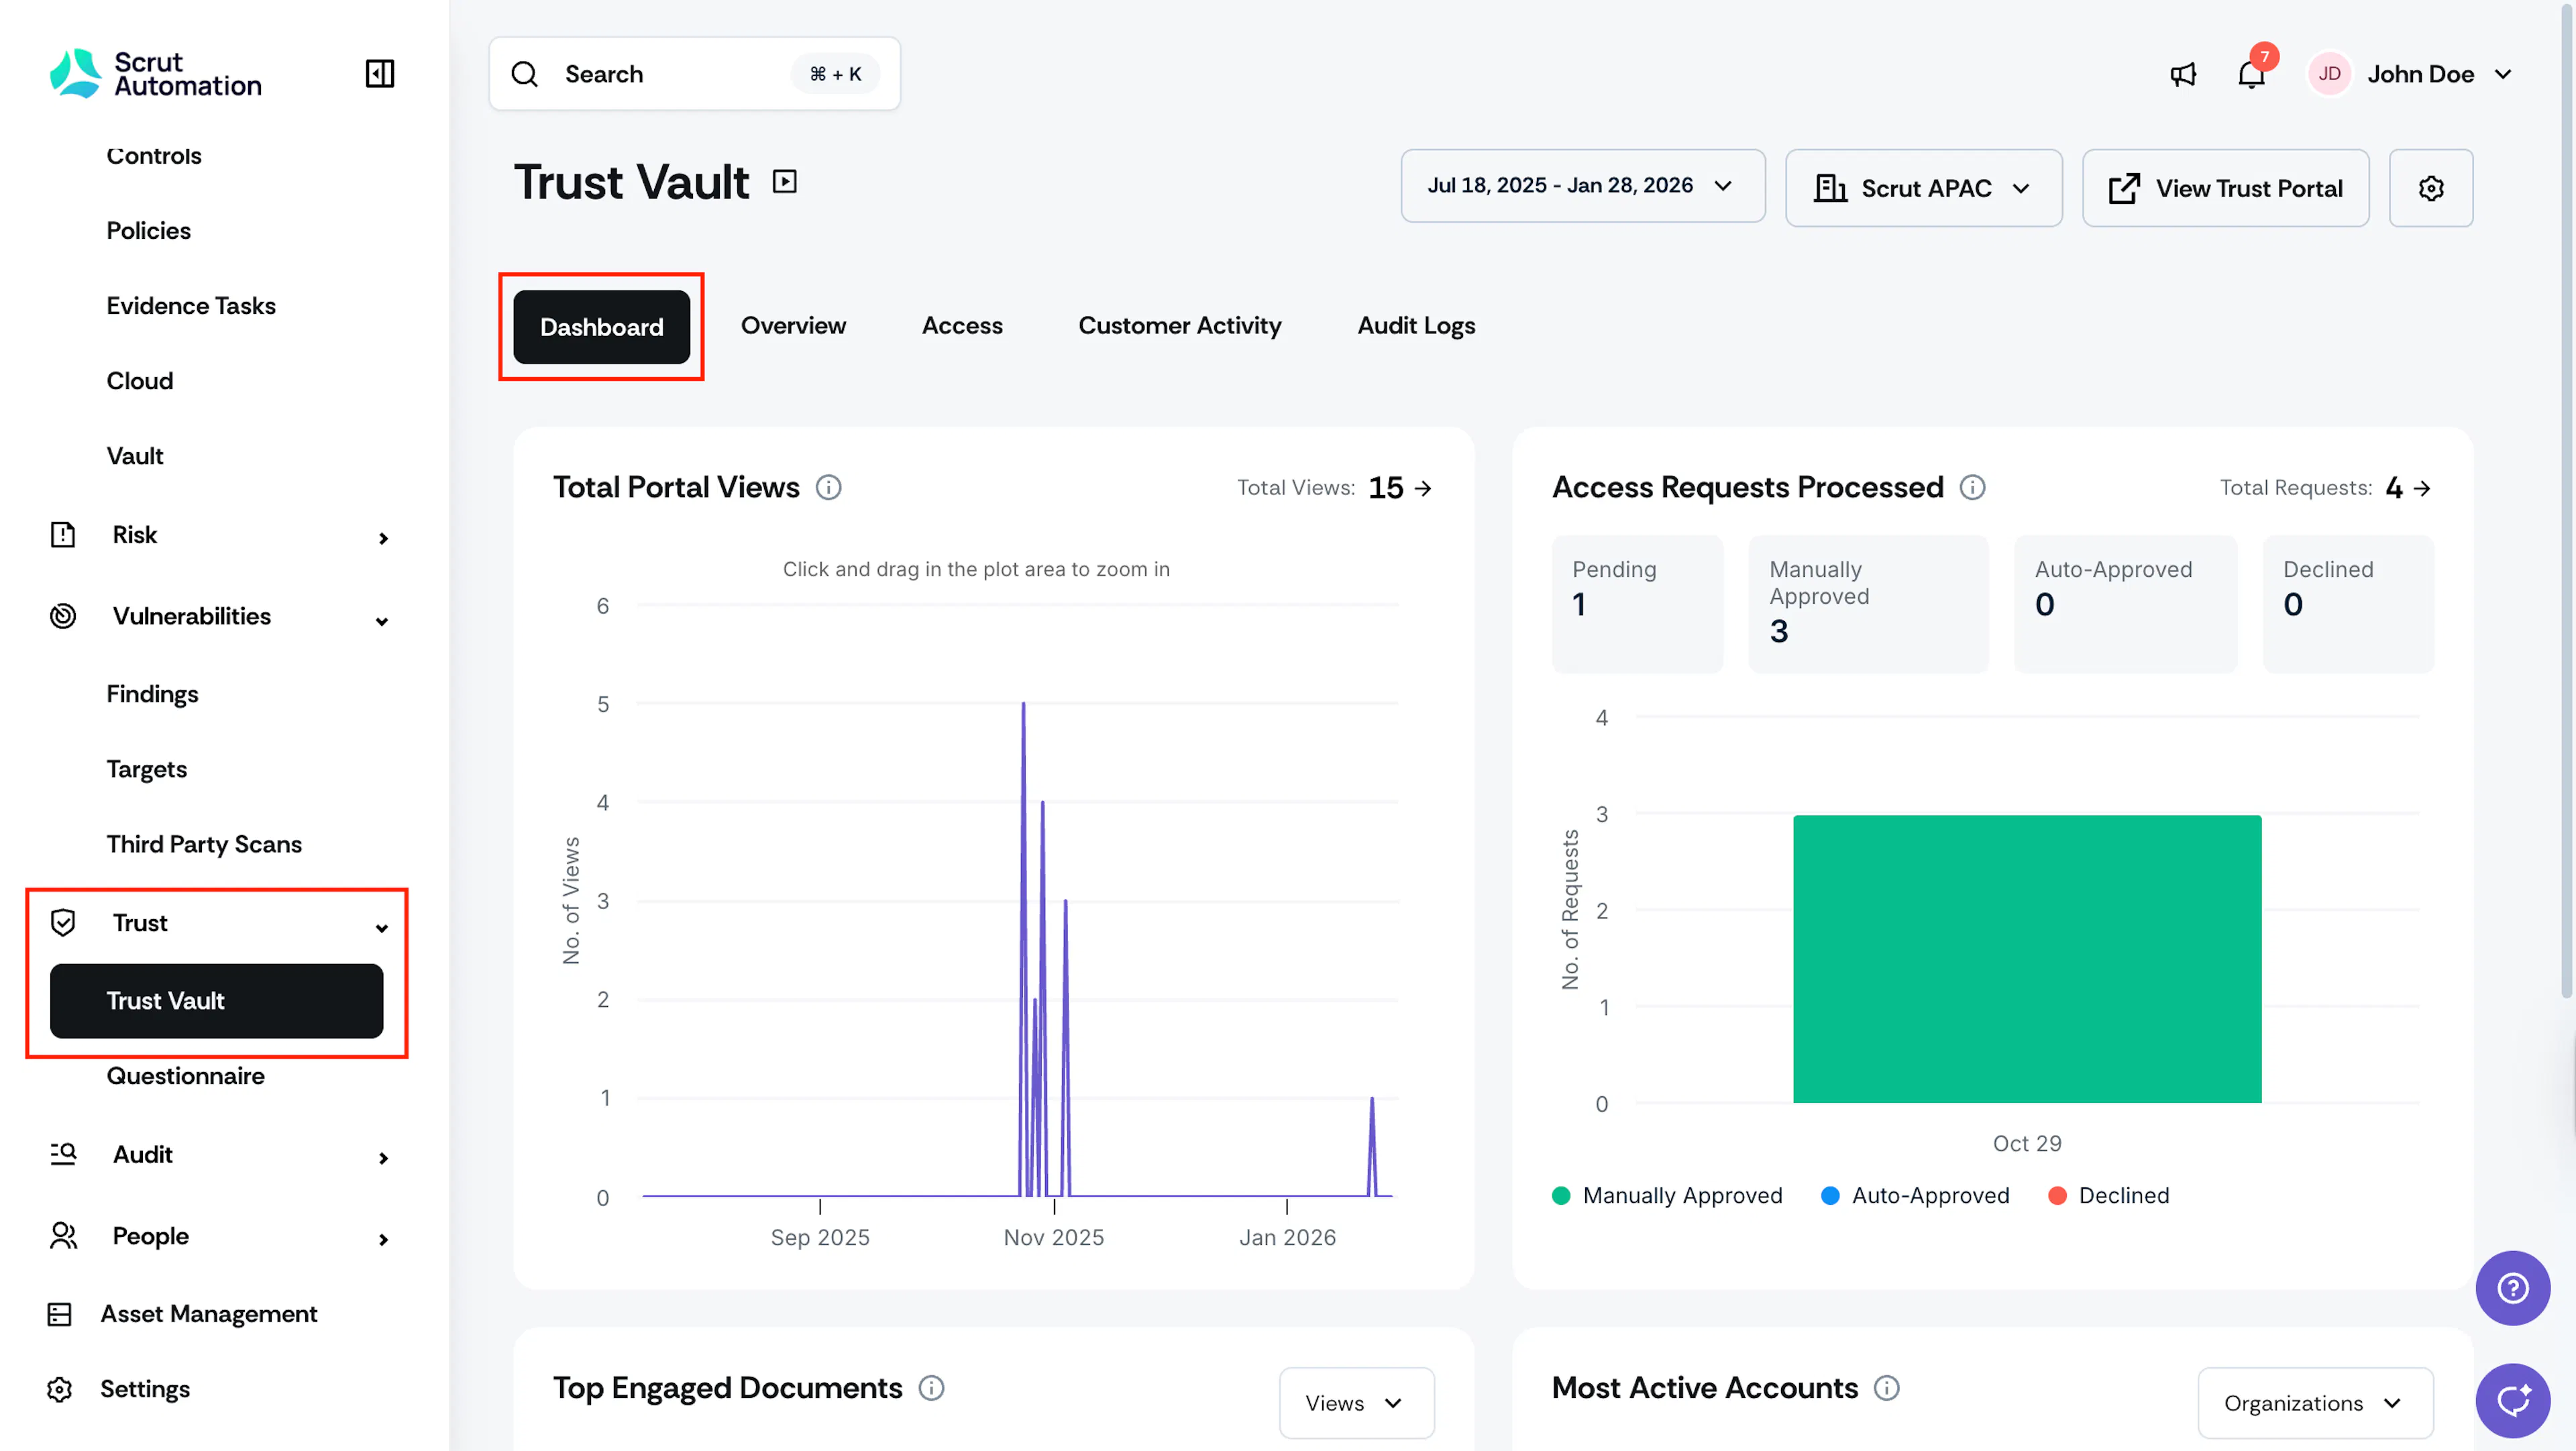Open the Organizations dropdown
The image size is (2576, 1451).
click(2315, 1403)
